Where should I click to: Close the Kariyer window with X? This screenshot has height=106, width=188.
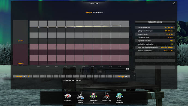174,3
